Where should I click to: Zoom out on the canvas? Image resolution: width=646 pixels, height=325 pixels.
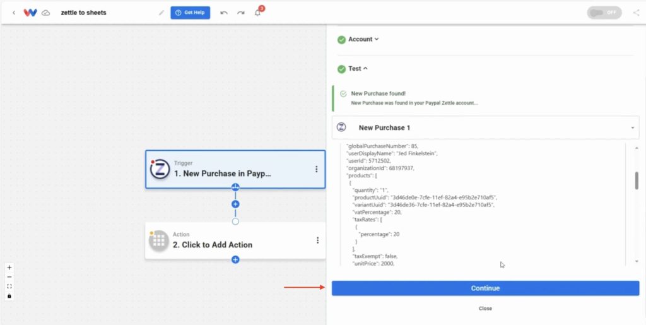pyautogui.click(x=9, y=277)
